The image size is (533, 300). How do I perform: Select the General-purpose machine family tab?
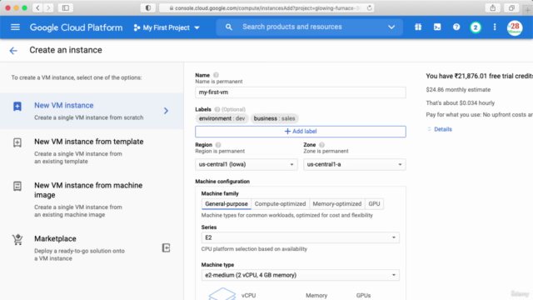[227, 204]
